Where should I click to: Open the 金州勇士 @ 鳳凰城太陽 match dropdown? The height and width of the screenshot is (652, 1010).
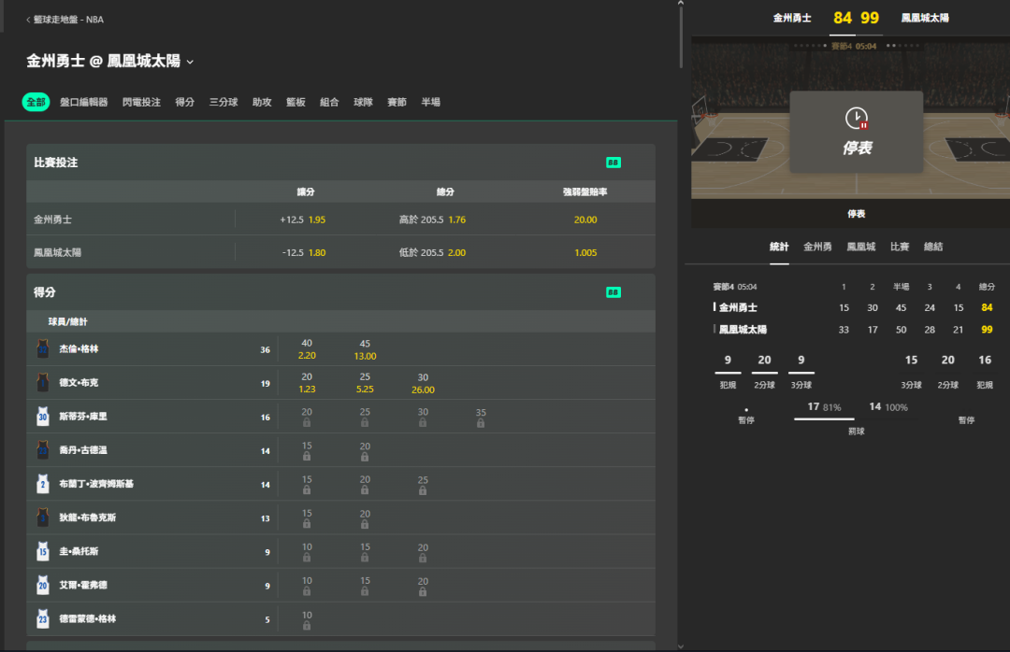coord(190,62)
